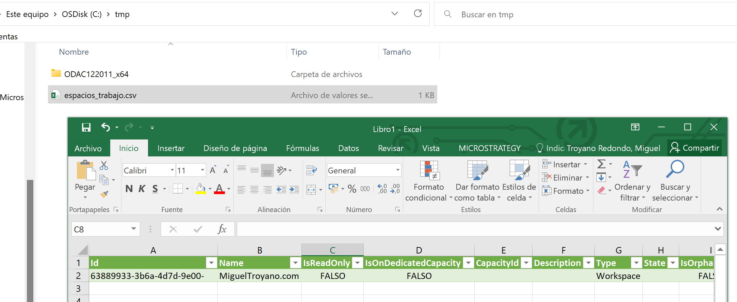Screen dimensions: 737x302
Task: Decrease indent icon
Action: (281, 189)
